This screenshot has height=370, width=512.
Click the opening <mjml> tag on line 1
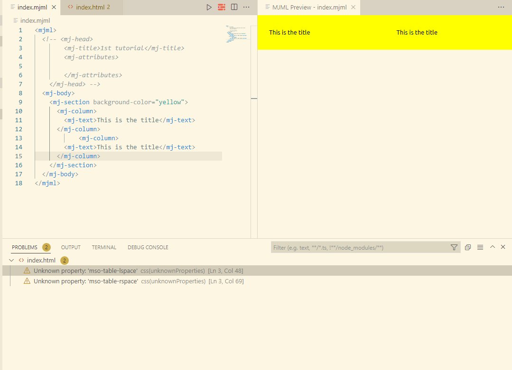46,30
